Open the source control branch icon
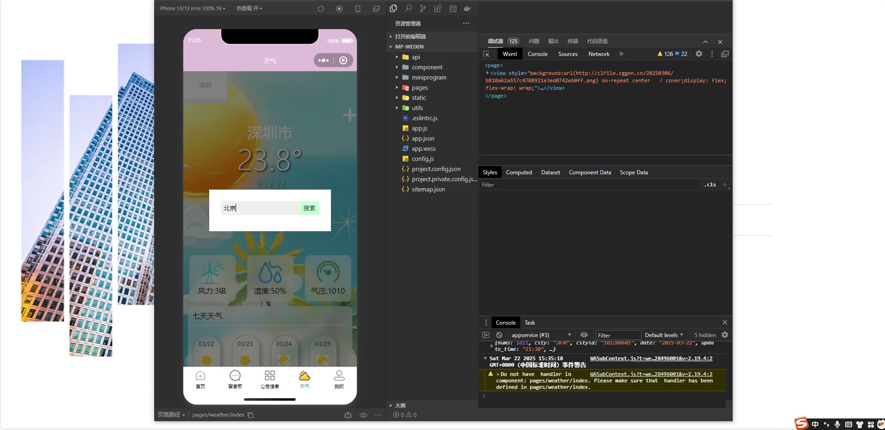Viewport: 885px width, 430px height. click(x=423, y=8)
